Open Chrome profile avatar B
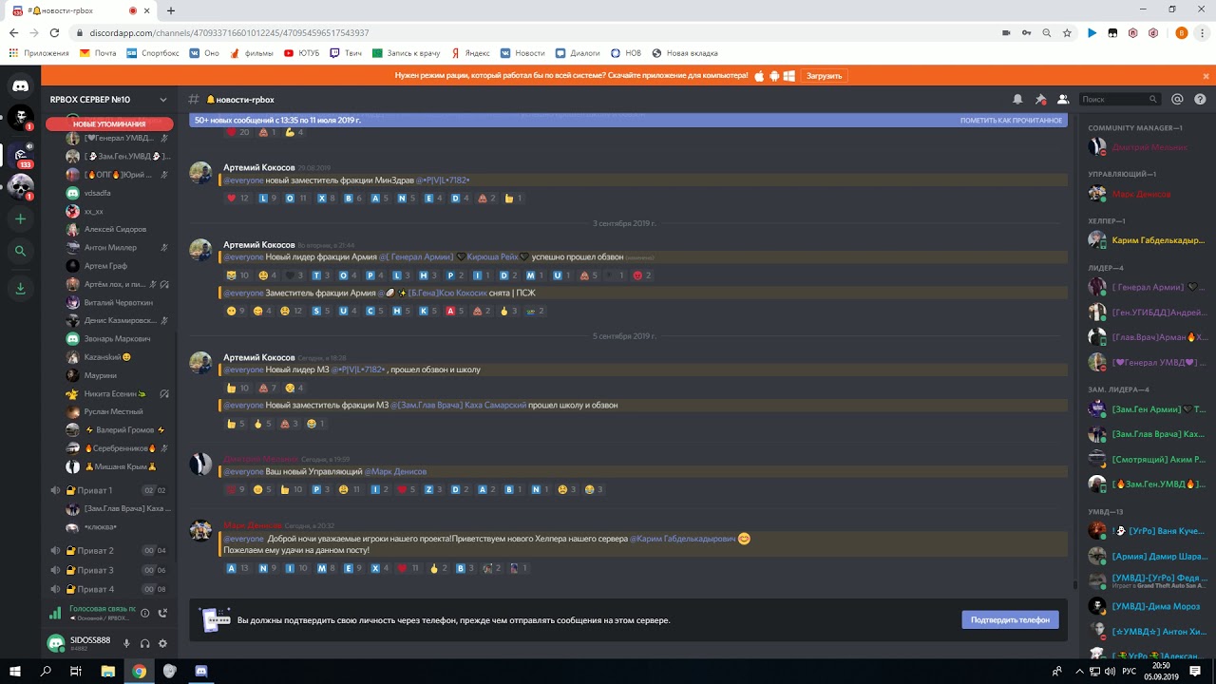The width and height of the screenshot is (1216, 684). pos(1182,33)
